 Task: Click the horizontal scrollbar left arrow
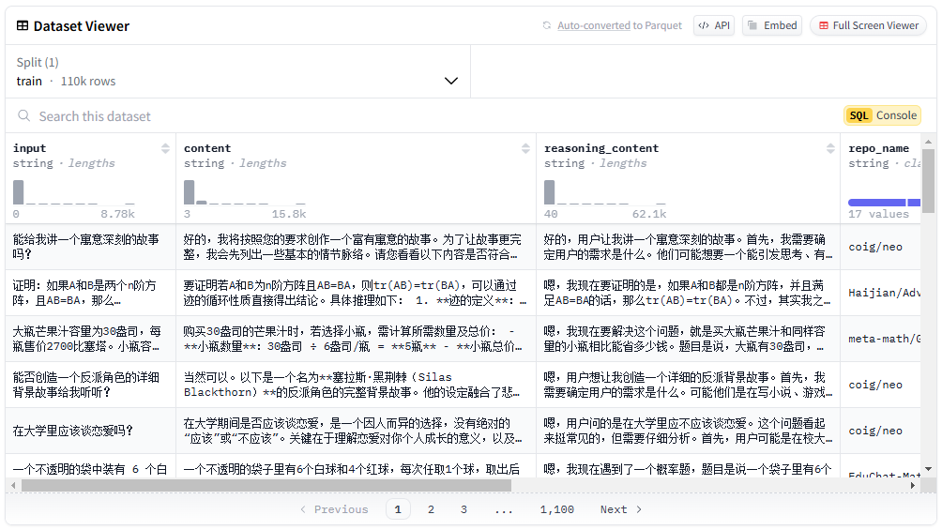tap(13, 485)
